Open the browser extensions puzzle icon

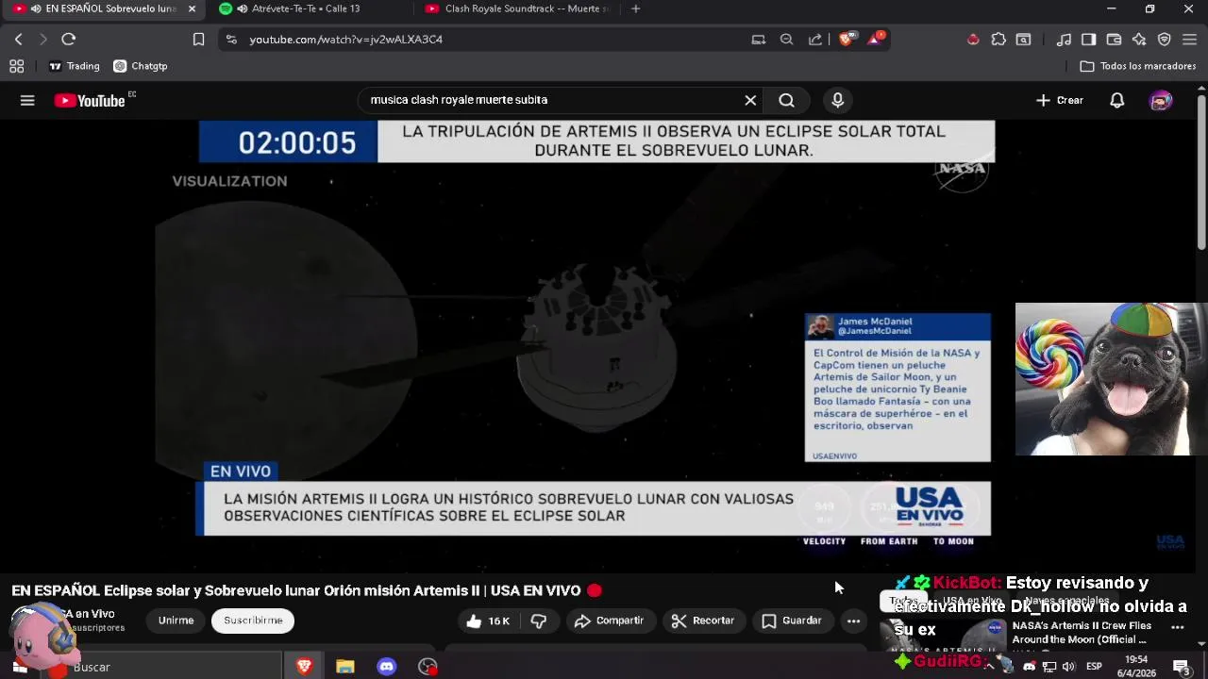point(998,39)
